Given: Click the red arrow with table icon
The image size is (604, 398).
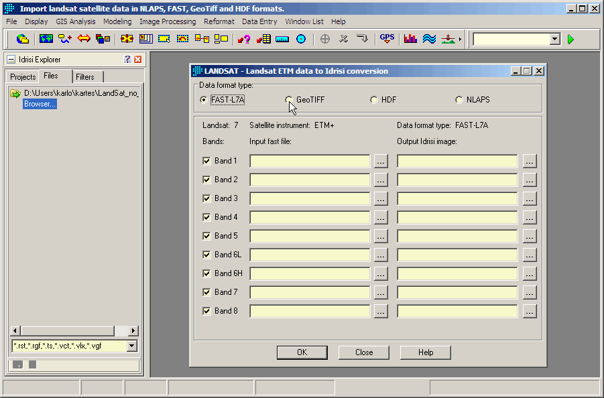Looking at the screenshot, I should [263, 39].
